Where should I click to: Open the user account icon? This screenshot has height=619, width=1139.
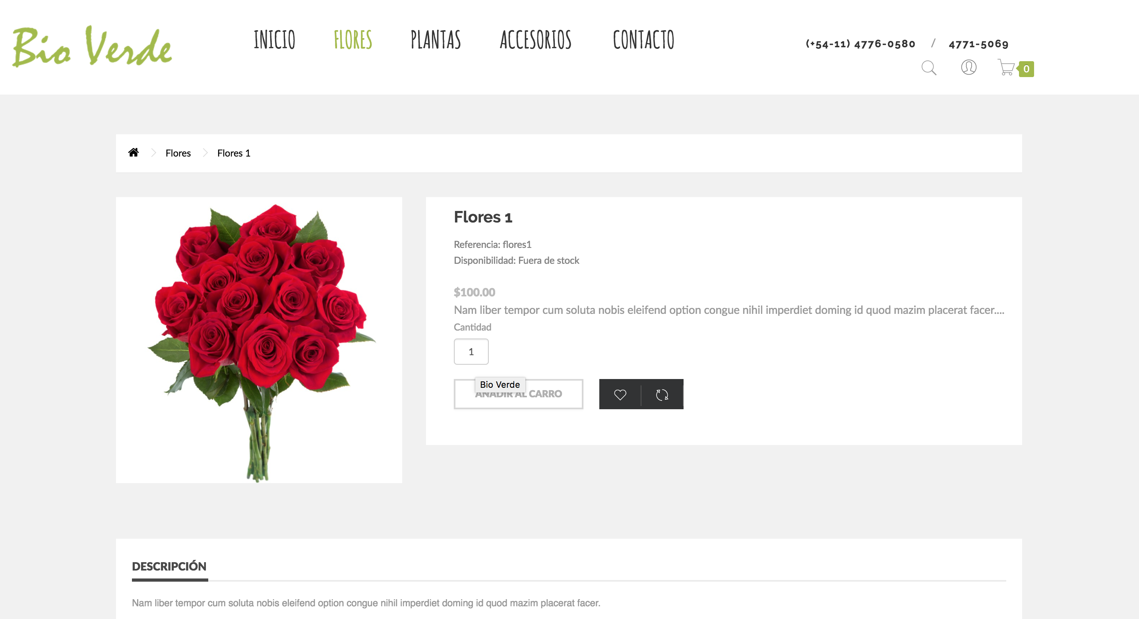(x=969, y=67)
